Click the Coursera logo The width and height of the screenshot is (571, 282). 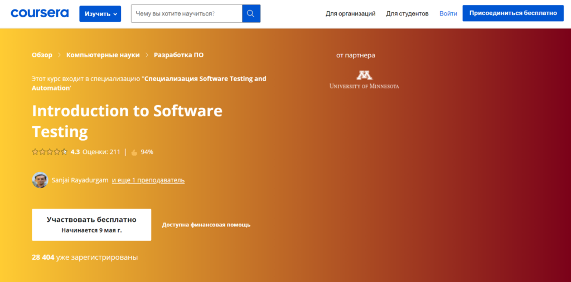point(40,13)
